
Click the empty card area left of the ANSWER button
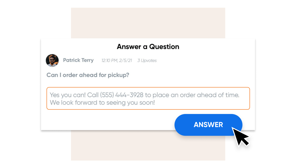click(x=107, y=120)
